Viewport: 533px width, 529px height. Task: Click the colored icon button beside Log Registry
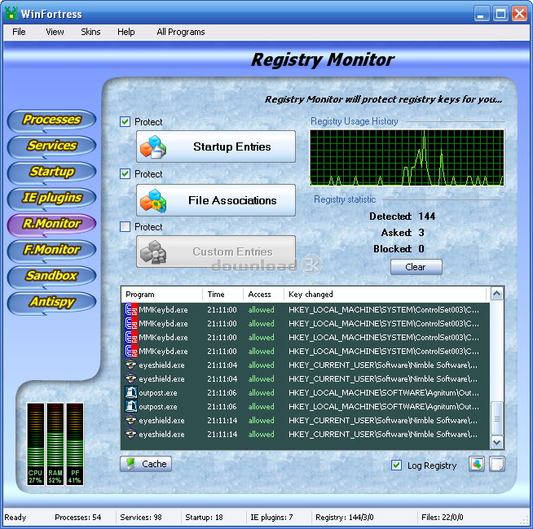[477, 464]
